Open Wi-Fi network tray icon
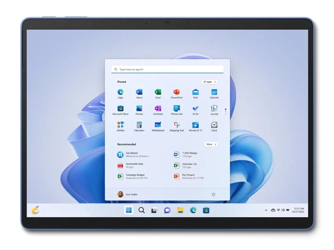Viewport: 334px width, 250px height. pyautogui.click(x=278, y=210)
